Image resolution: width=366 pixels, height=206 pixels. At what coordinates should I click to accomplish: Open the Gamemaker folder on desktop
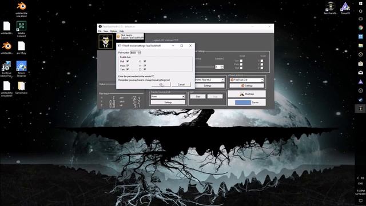(x=21, y=88)
